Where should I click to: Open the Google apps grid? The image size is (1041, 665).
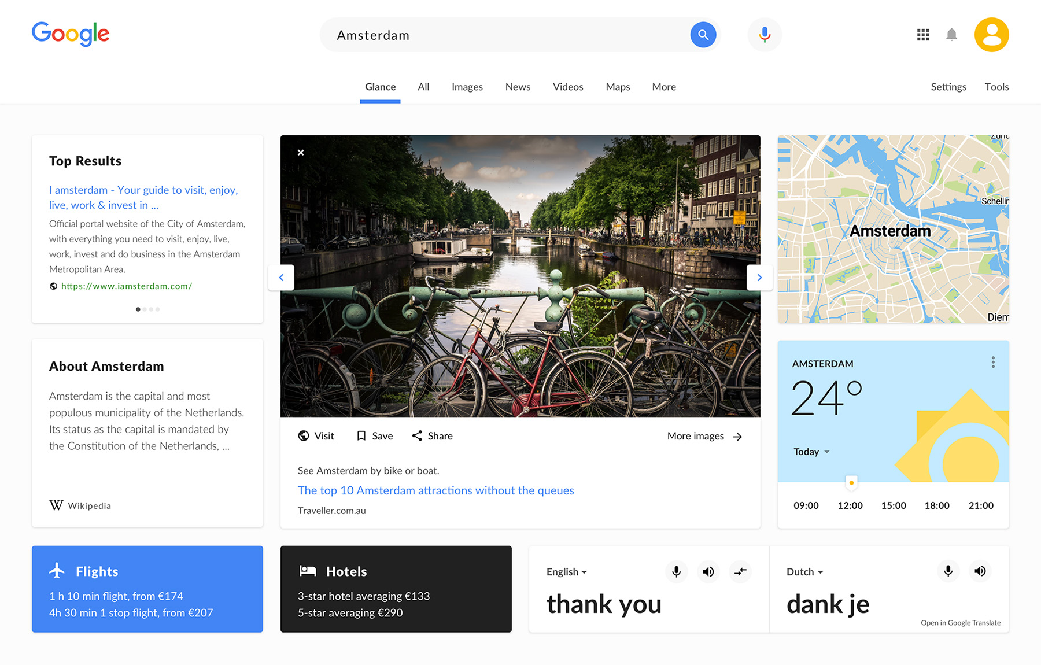(923, 35)
